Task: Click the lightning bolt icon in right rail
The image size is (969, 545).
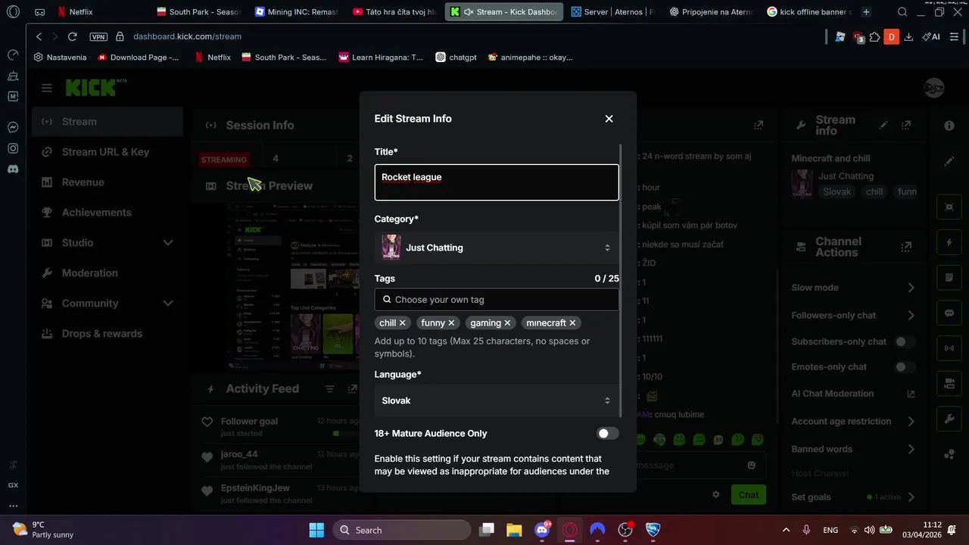Action: pyautogui.click(x=949, y=242)
